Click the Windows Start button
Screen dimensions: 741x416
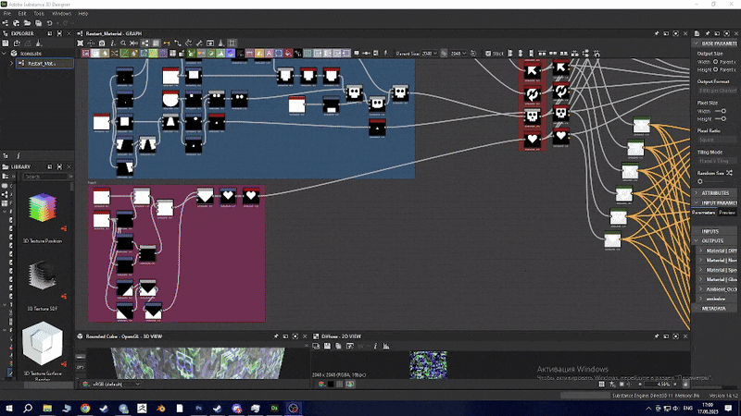point(9,408)
